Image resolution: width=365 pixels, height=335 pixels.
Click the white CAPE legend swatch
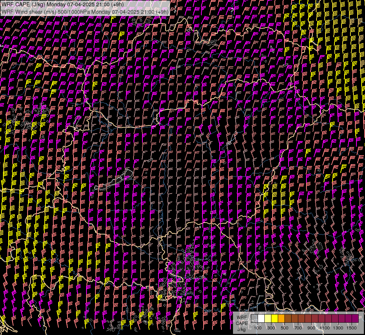point(261,318)
